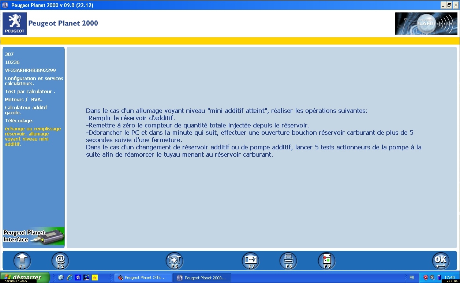Click the Planet System banner image
The image size is (460, 283).
[426, 24]
